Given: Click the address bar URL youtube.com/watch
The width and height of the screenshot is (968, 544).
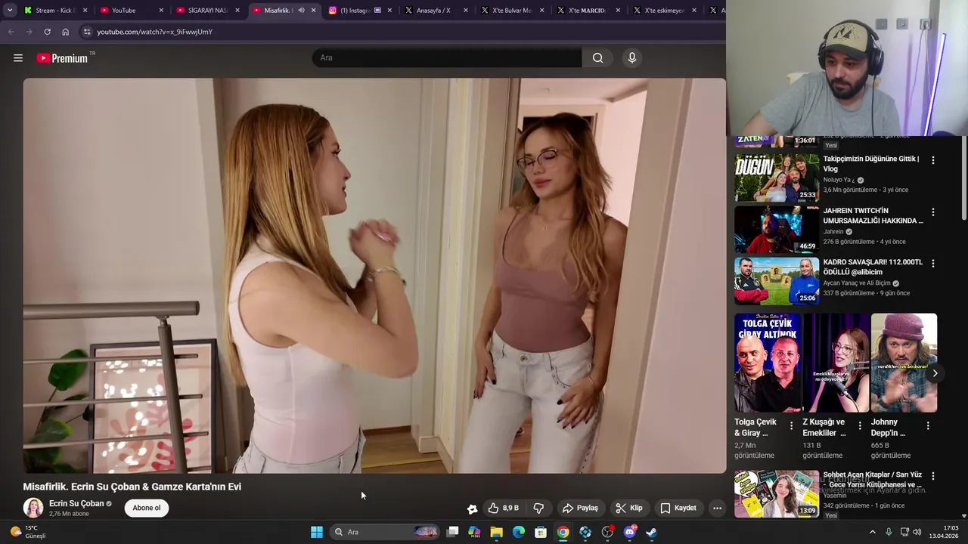Looking at the screenshot, I should (154, 32).
